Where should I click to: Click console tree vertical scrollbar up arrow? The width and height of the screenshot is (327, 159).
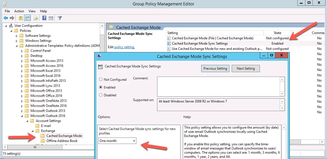[102, 26]
